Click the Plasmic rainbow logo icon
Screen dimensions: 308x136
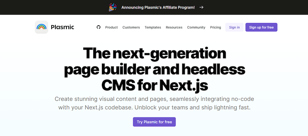coord(41,27)
